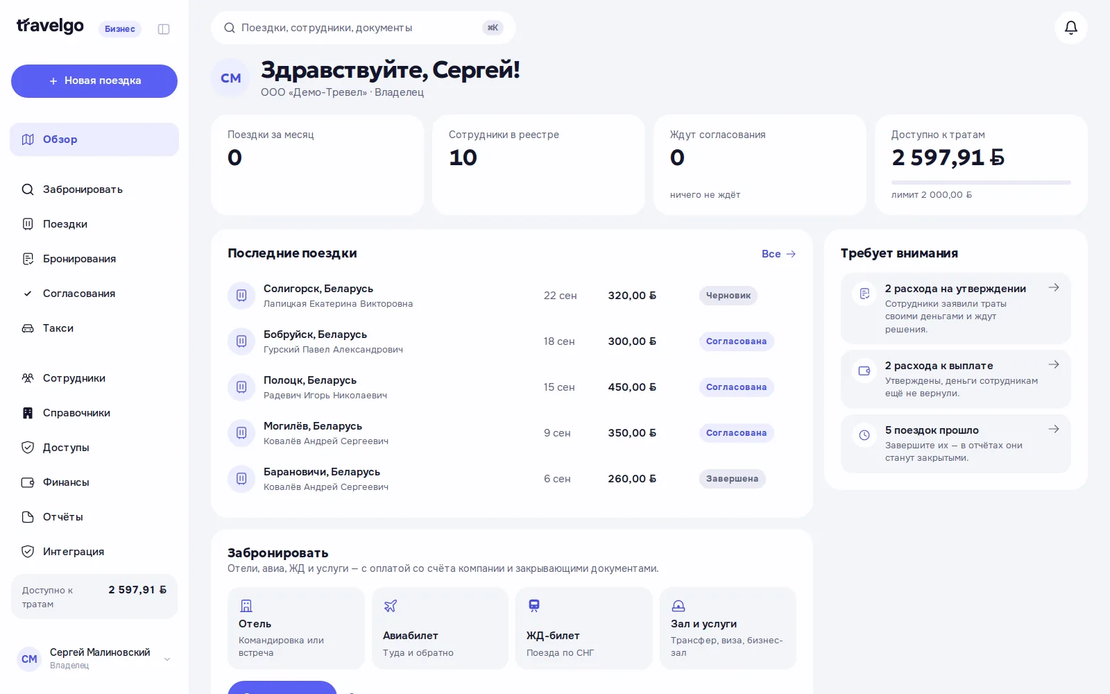Viewport: 1110px width, 694px height.
Task: Open Справочники in the sidebar
Action: (x=94, y=413)
